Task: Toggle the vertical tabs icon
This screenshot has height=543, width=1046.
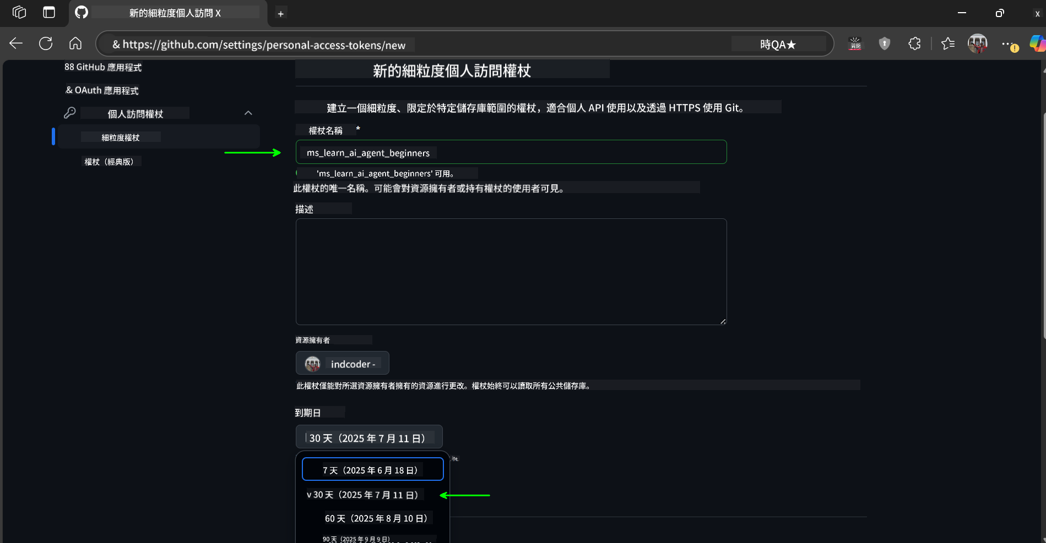Action: point(49,12)
